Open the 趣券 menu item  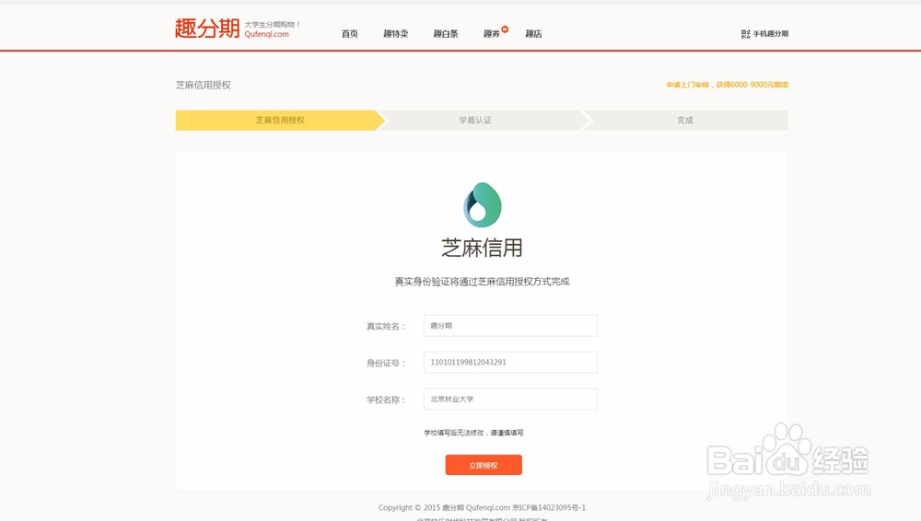[x=491, y=34]
